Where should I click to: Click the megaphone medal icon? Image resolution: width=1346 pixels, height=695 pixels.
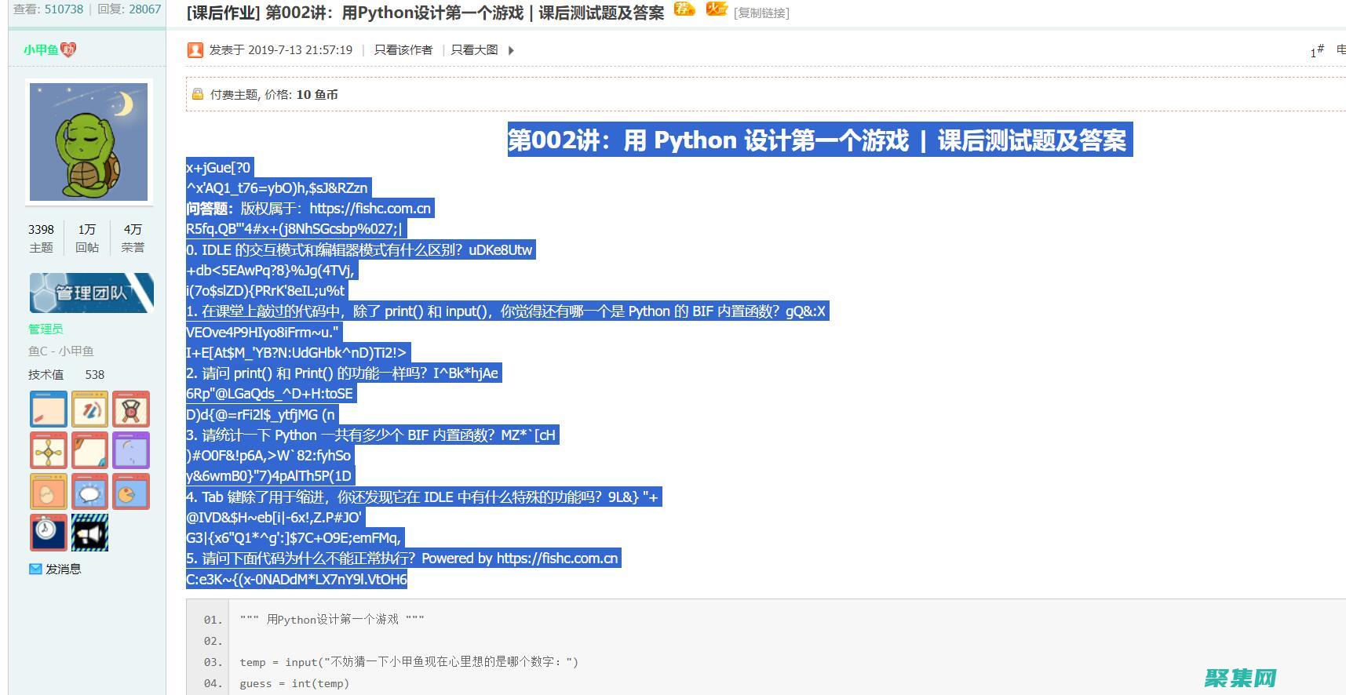click(x=89, y=533)
